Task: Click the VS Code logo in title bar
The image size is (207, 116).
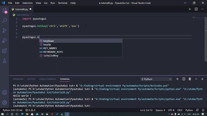Action: pyautogui.click(x=3, y=3)
